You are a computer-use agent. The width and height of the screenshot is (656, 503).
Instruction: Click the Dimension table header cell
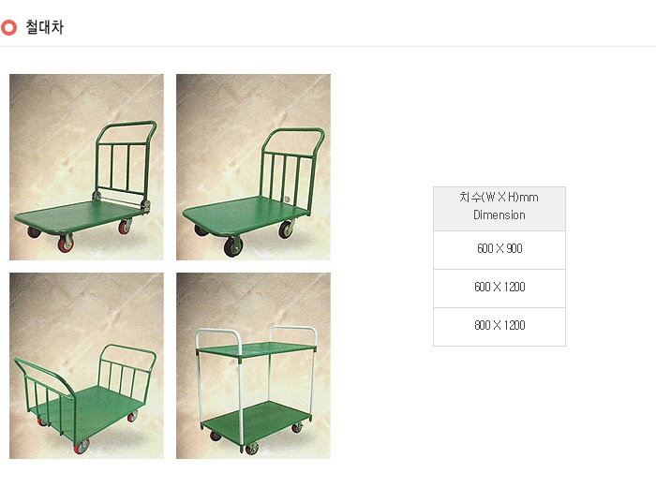pyautogui.click(x=499, y=209)
